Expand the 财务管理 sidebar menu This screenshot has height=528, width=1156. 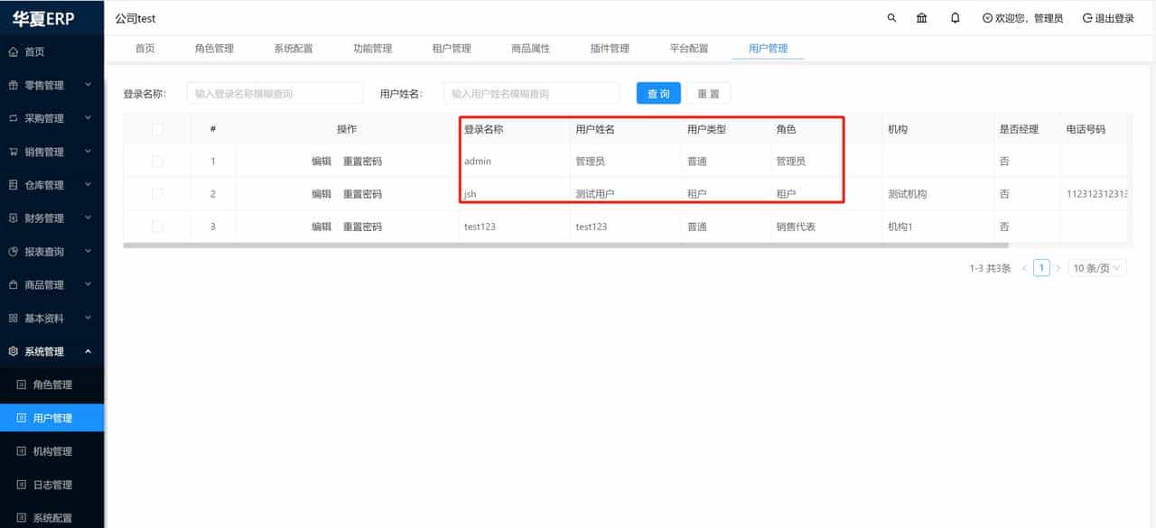[x=50, y=218]
